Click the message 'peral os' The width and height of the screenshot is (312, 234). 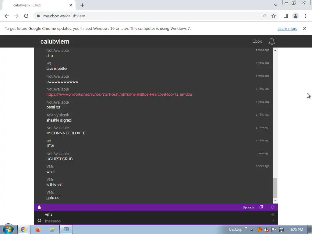pos(53,107)
